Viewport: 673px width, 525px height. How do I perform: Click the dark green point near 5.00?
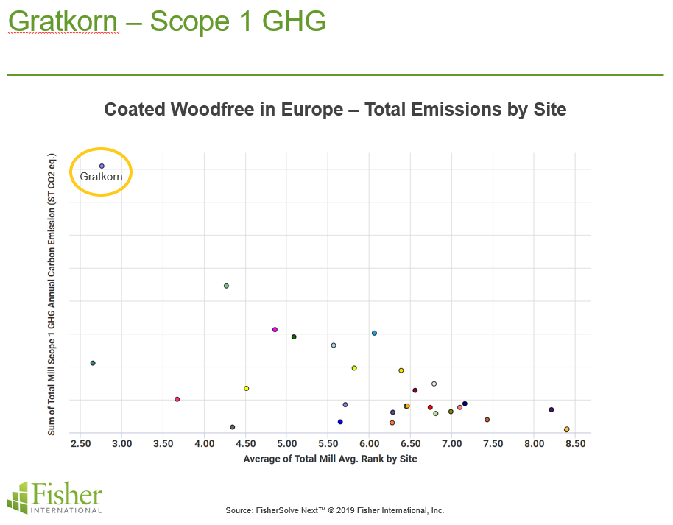click(294, 337)
